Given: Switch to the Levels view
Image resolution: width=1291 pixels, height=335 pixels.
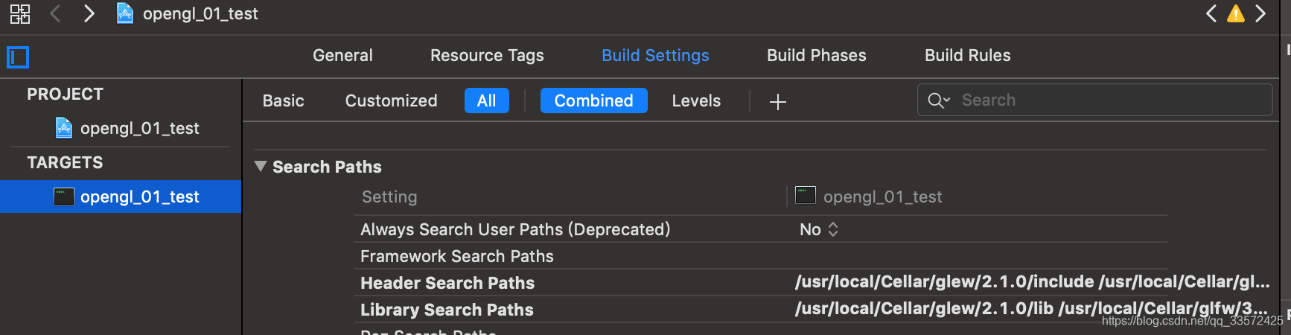Looking at the screenshot, I should (696, 100).
